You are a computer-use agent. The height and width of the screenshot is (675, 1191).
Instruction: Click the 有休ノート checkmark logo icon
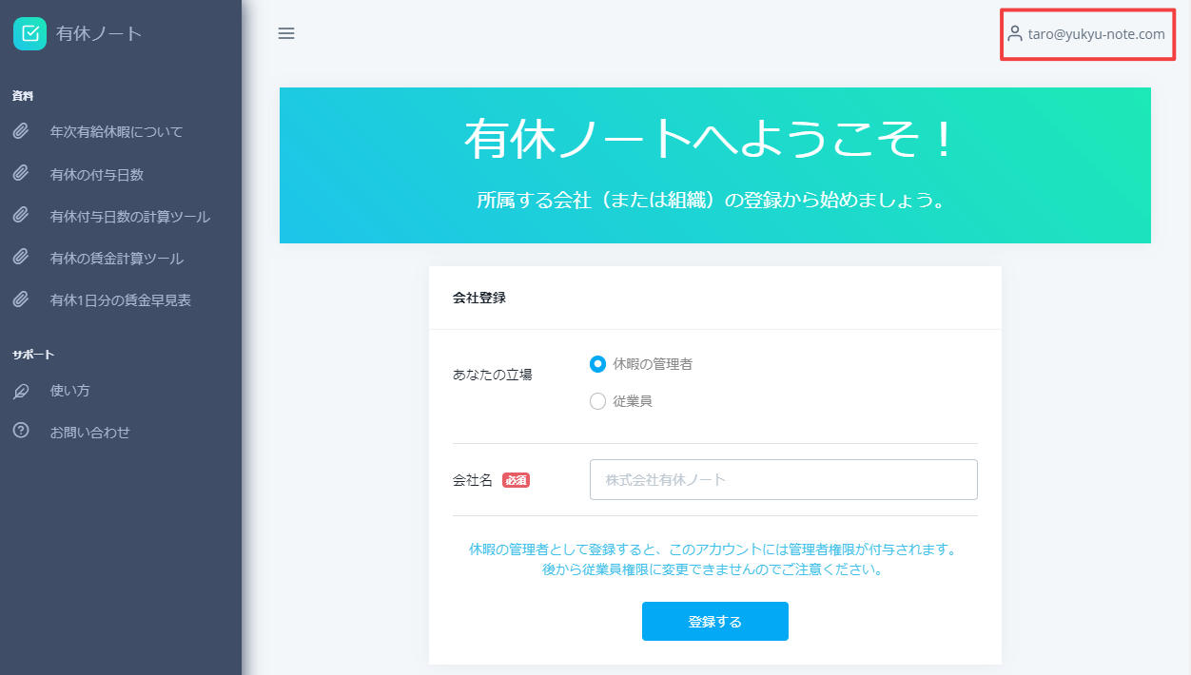(29, 32)
